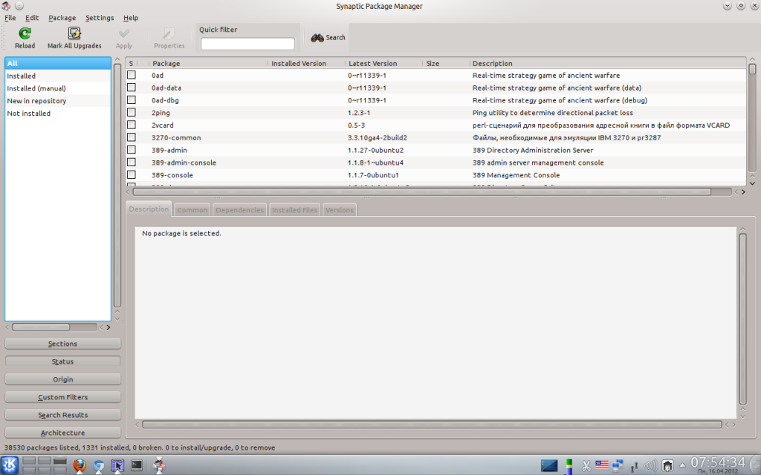Select the Synaptic task in taskbar

pyautogui.click(x=159, y=465)
